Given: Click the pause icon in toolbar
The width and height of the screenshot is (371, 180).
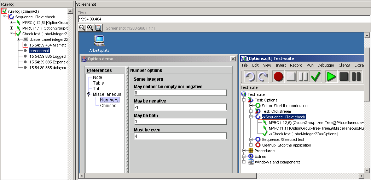Looking at the screenshot, I should (x=303, y=76).
